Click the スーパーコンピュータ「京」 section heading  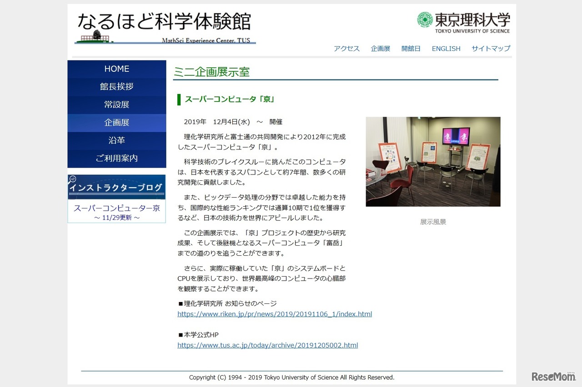click(230, 99)
